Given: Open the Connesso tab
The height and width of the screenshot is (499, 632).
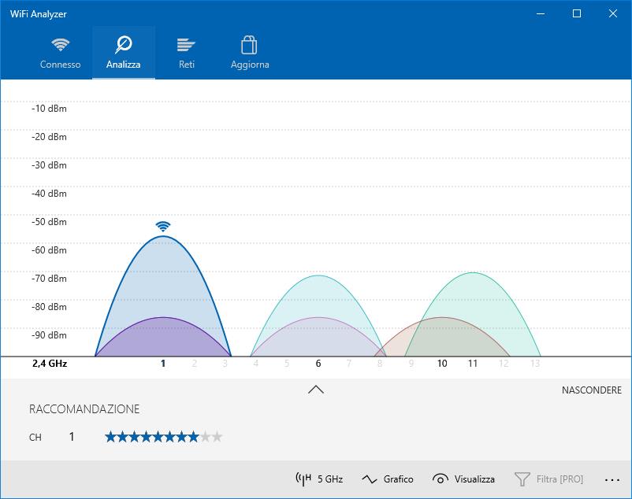Looking at the screenshot, I should (61, 53).
